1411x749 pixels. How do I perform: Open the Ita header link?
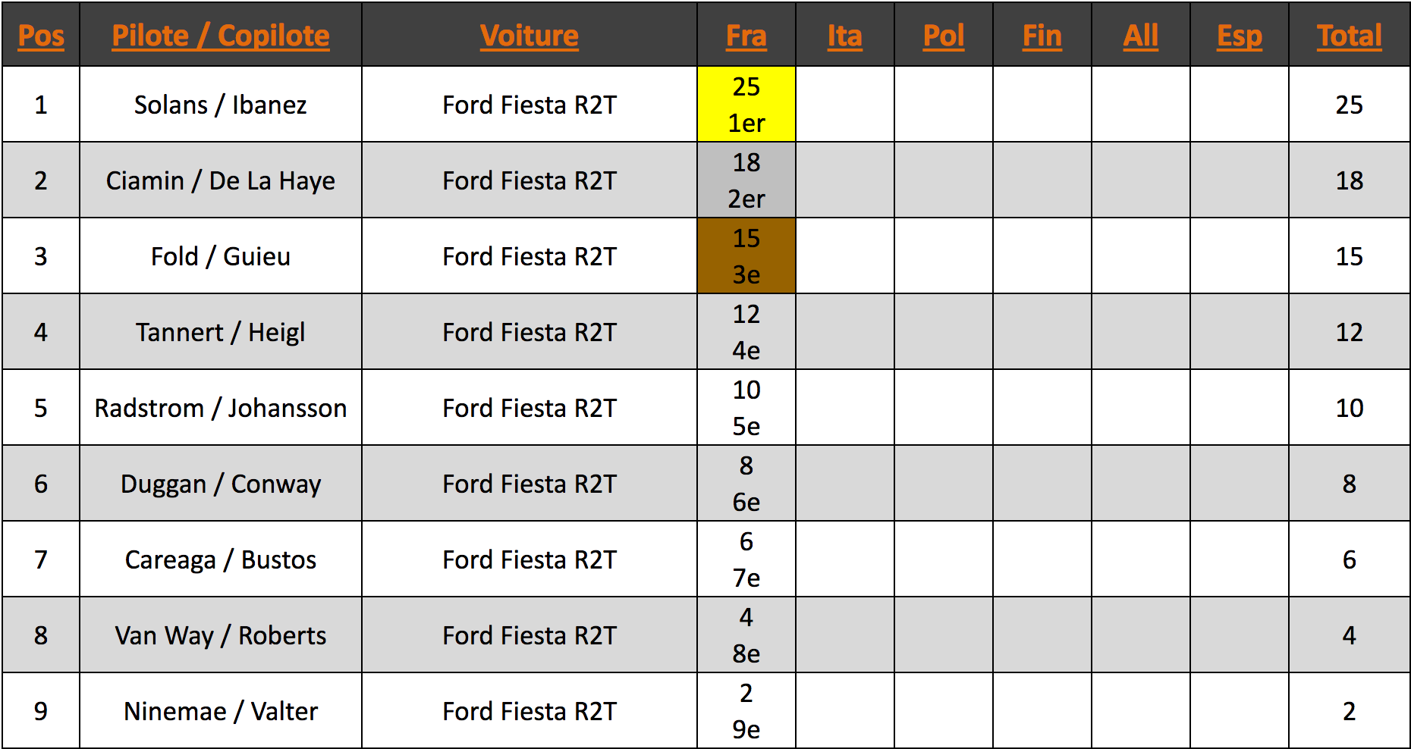[x=845, y=36]
